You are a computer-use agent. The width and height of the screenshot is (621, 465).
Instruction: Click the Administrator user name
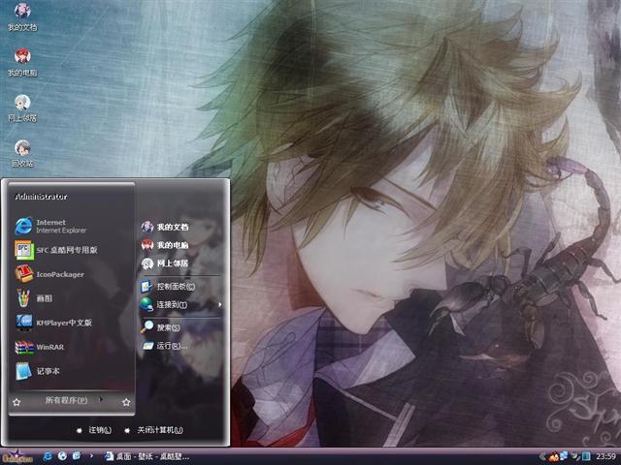pyautogui.click(x=41, y=197)
